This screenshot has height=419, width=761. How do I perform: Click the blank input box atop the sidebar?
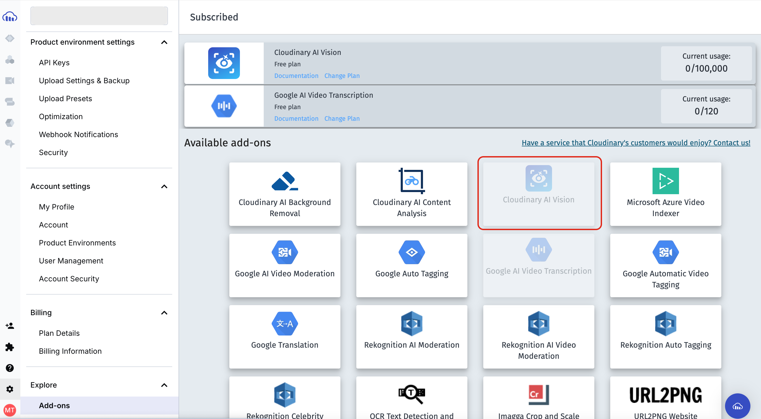pos(99,16)
